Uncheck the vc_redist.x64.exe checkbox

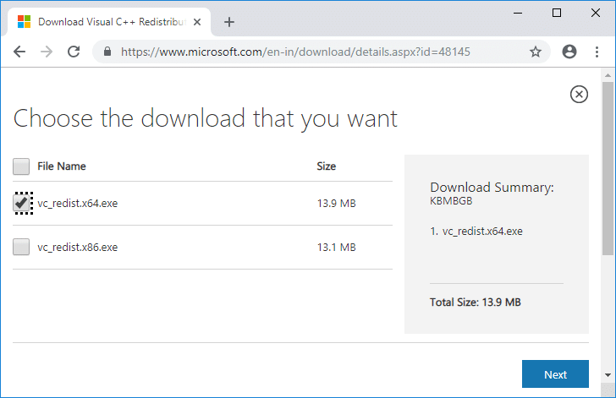point(22,203)
